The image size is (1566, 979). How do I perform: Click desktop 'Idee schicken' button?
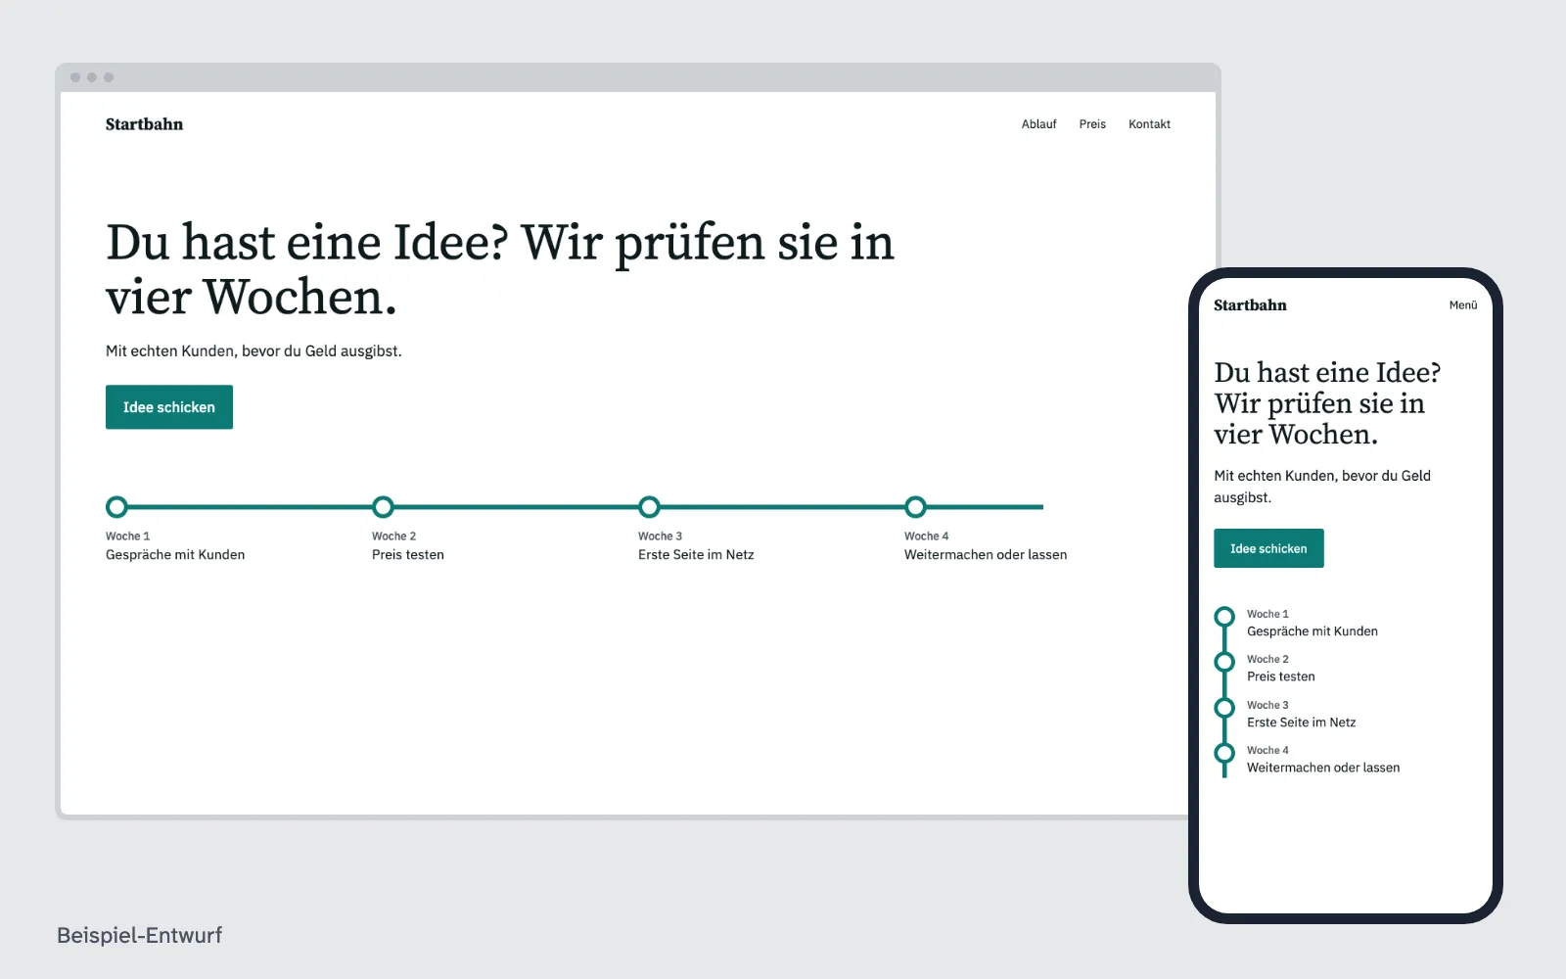169,407
